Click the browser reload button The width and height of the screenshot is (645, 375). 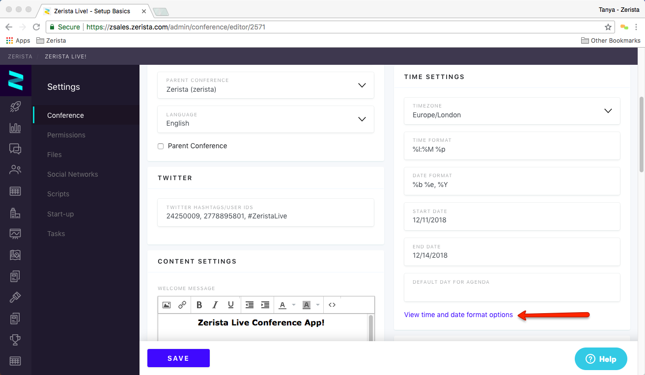click(36, 27)
